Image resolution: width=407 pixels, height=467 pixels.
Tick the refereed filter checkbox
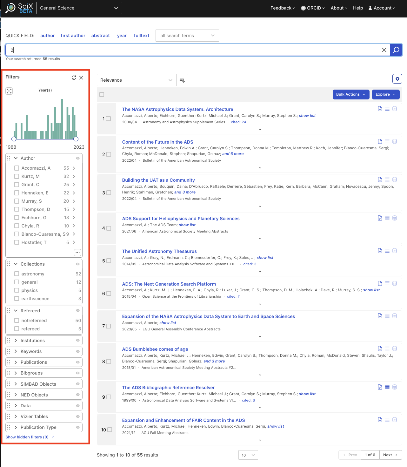click(17, 329)
